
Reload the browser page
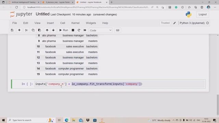[16, 7]
